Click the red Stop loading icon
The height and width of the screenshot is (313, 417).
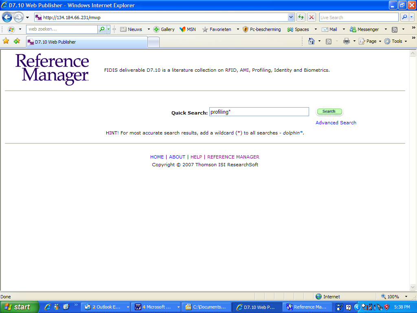coord(312,17)
